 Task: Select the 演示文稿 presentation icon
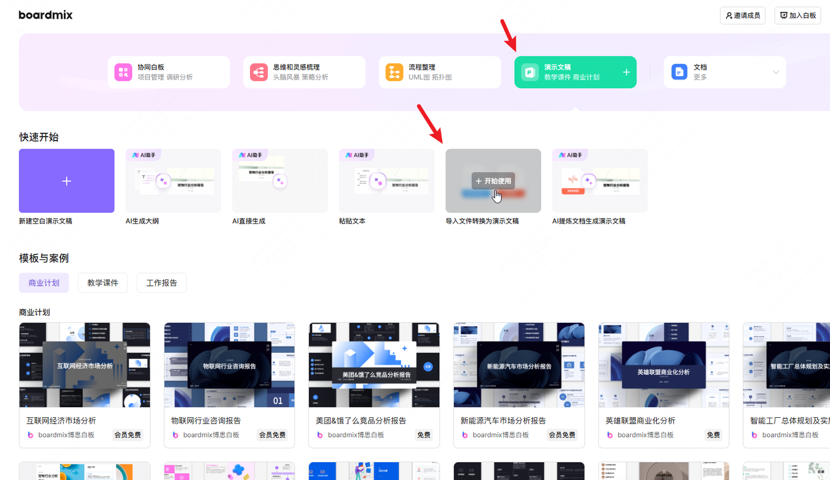(530, 71)
